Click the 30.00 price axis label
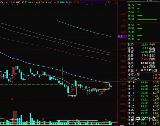160x126 pixels. 123,61
